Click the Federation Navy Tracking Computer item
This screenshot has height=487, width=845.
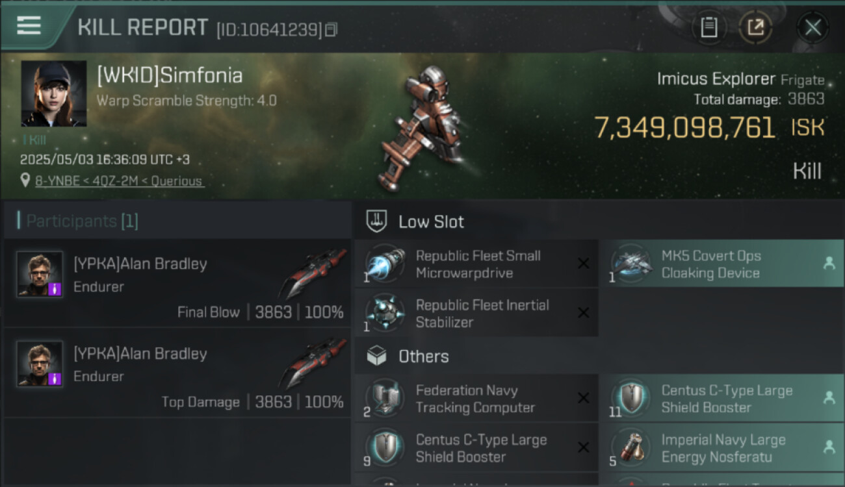pyautogui.click(x=474, y=399)
